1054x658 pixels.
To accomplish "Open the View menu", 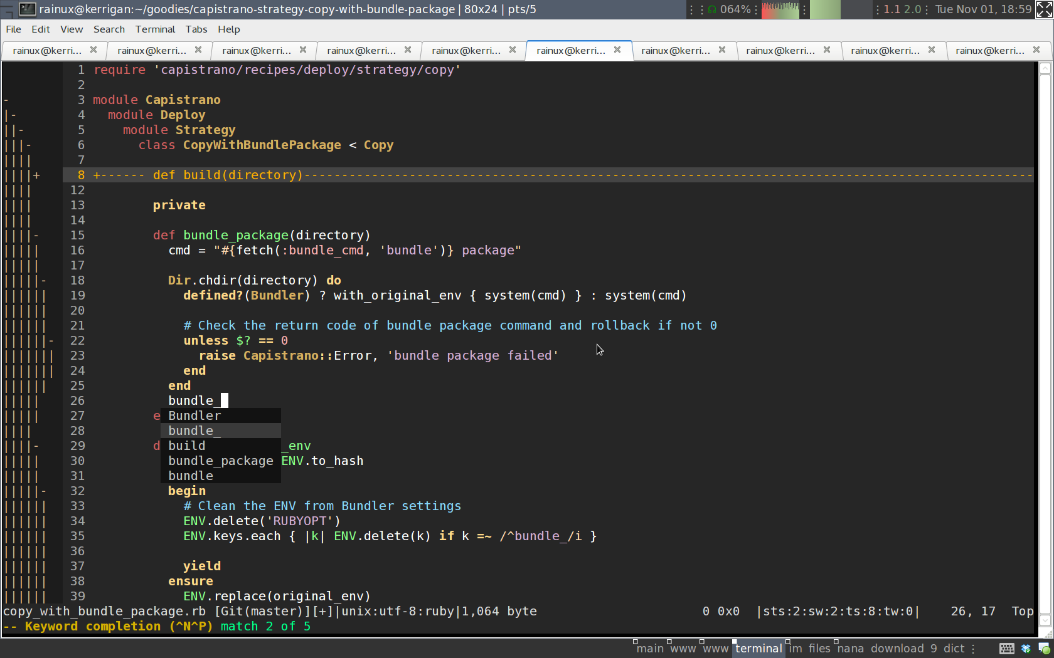I will pos(72,29).
